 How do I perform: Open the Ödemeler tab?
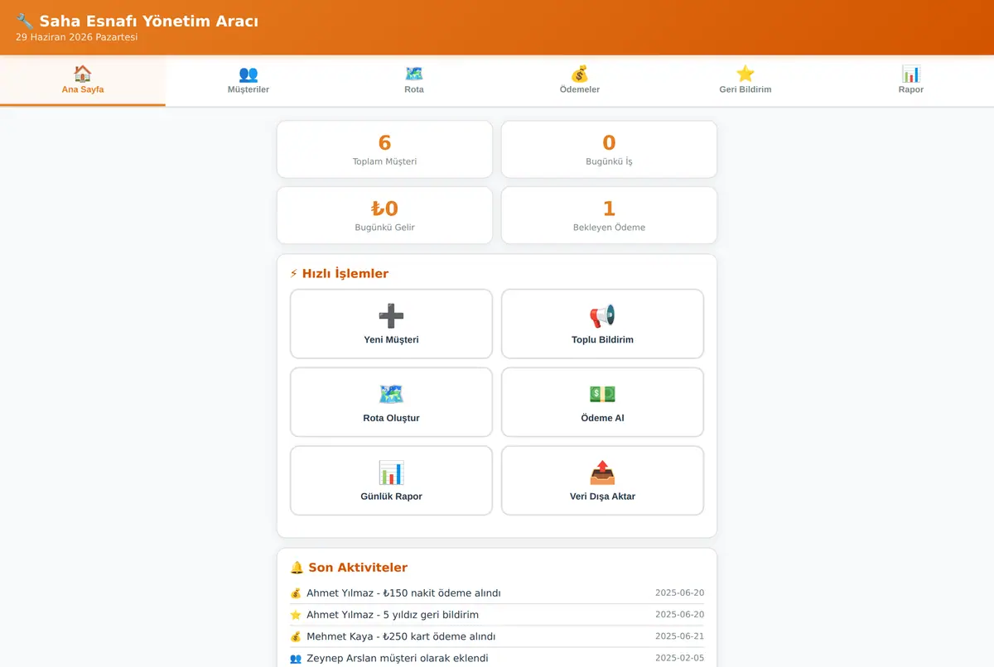[580, 81]
